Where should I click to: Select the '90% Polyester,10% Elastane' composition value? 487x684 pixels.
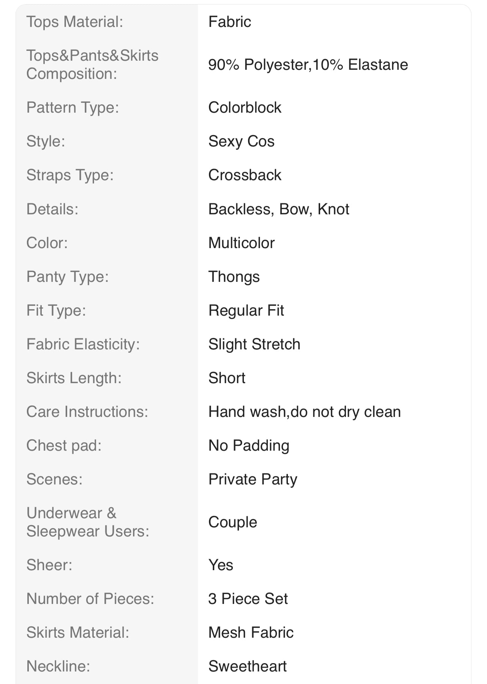point(308,65)
